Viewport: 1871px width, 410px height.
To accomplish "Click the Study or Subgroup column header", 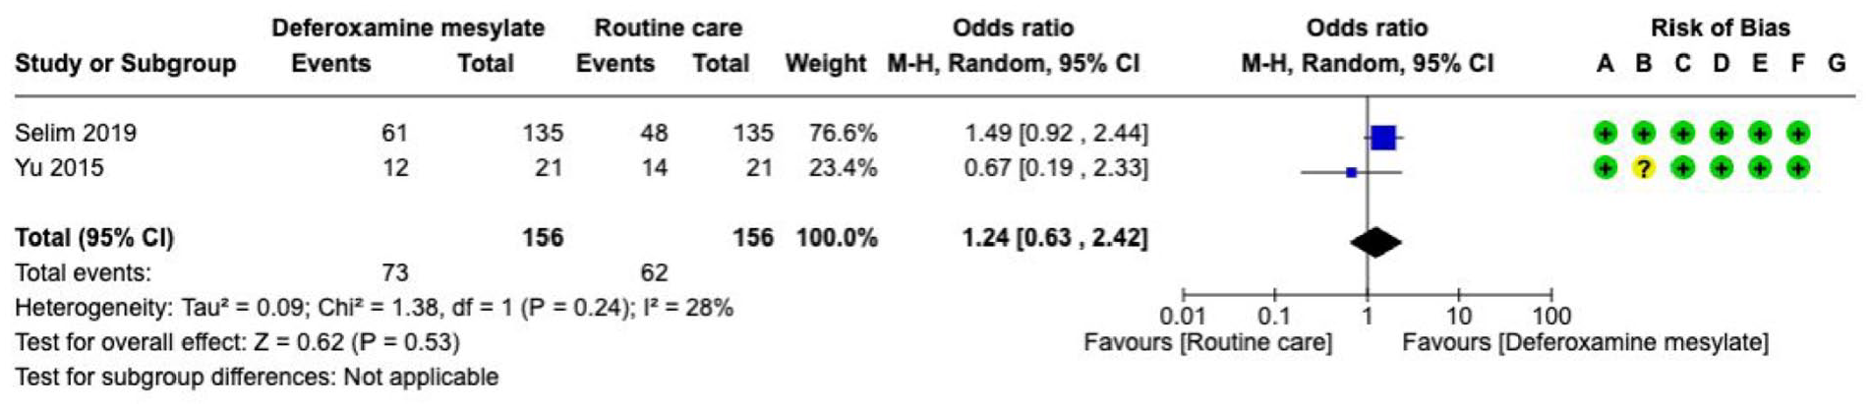I will (x=126, y=64).
